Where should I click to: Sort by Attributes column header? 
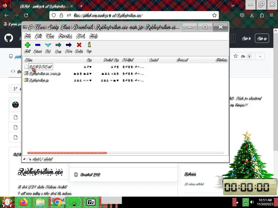click(x=215, y=60)
